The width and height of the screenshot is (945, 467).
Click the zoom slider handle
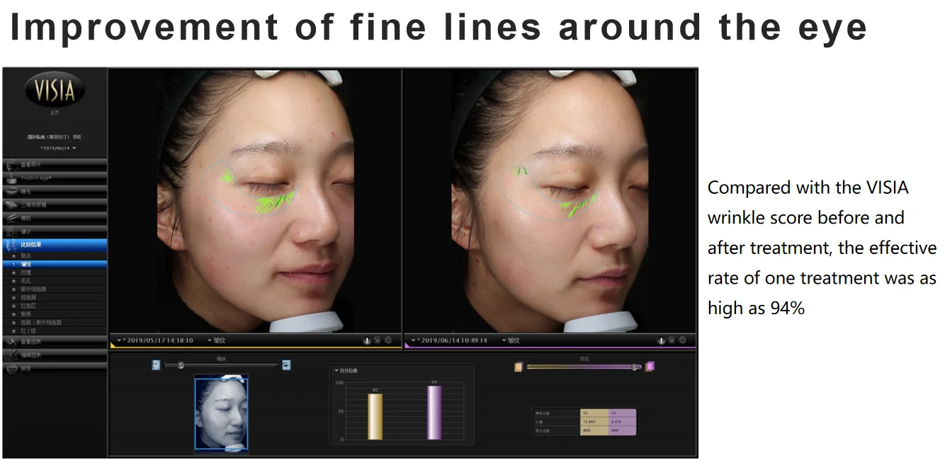[181, 365]
